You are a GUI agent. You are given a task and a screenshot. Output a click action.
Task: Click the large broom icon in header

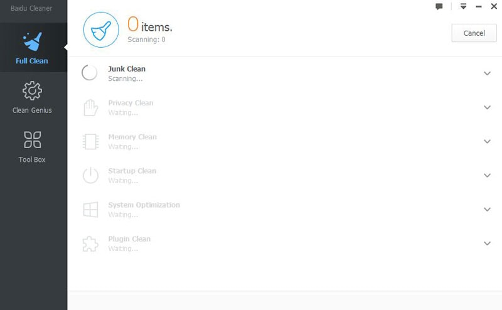click(x=101, y=29)
